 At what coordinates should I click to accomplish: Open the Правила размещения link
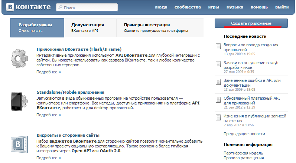point(244,158)
